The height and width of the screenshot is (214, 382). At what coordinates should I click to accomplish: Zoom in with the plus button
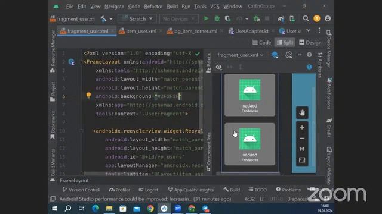[x=302, y=127]
